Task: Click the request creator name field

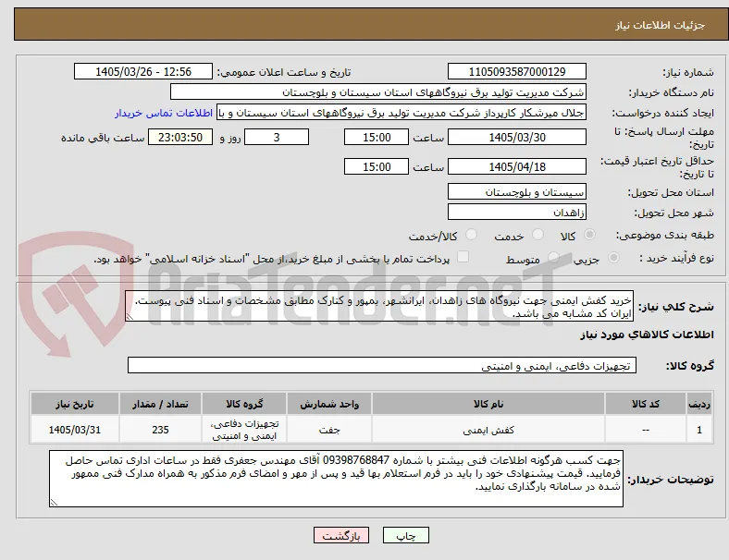Action: point(402,113)
